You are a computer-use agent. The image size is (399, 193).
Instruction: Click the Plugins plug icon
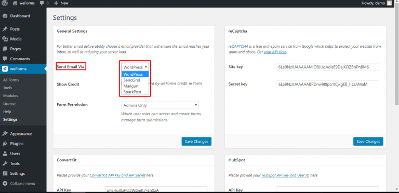[x=5, y=144]
